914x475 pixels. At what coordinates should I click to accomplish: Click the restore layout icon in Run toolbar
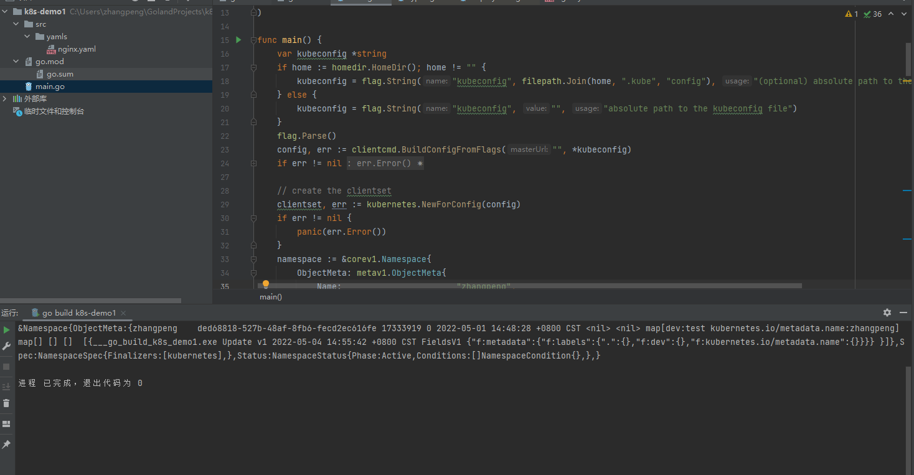pos(7,424)
